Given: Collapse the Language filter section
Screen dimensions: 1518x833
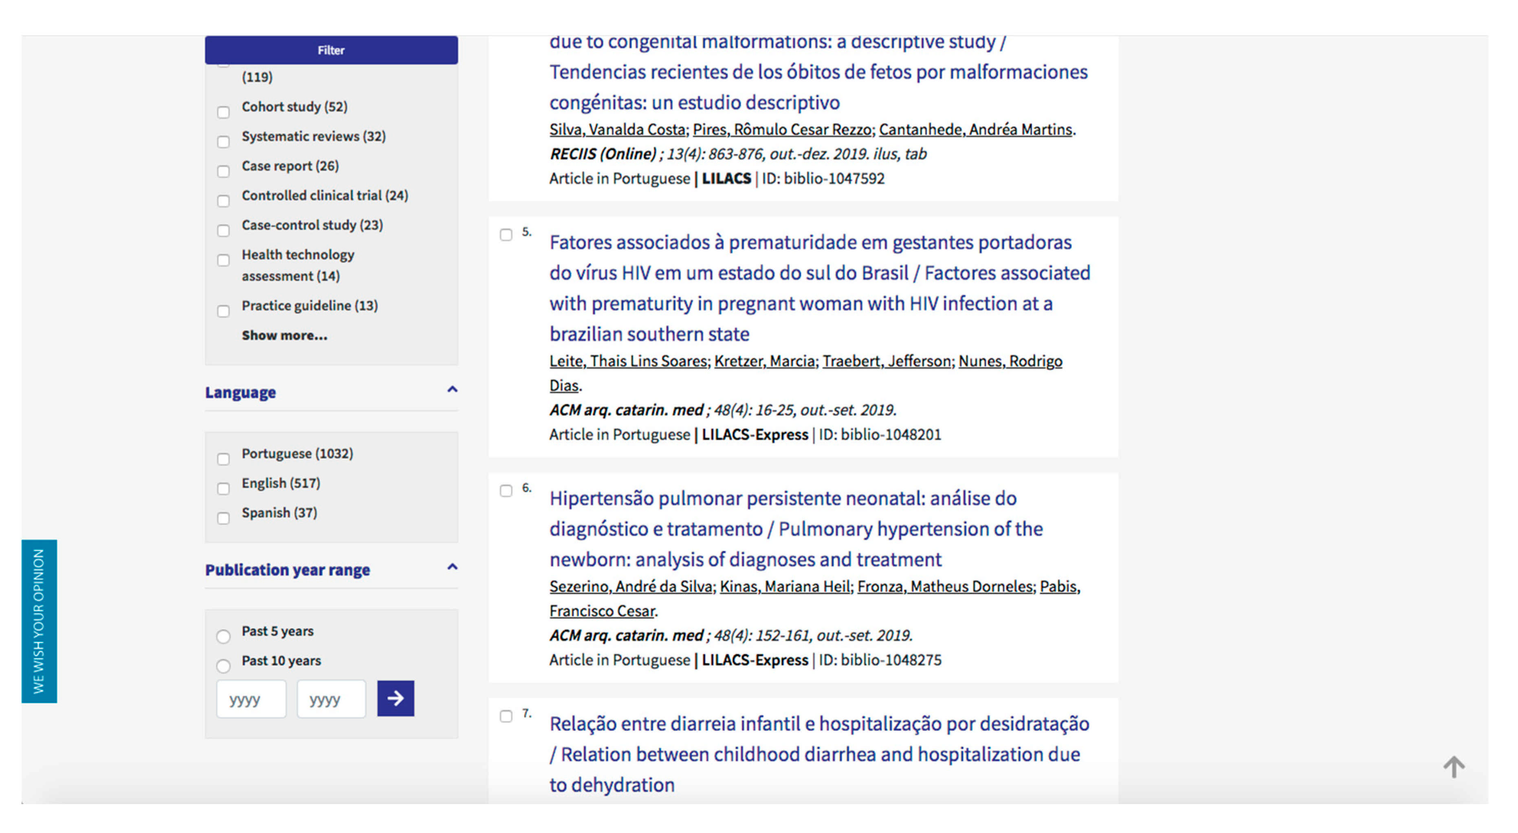Looking at the screenshot, I should pos(452,390).
